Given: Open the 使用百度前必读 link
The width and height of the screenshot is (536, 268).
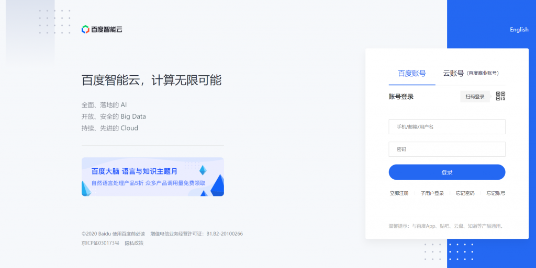Looking at the screenshot, I should coord(129,234).
